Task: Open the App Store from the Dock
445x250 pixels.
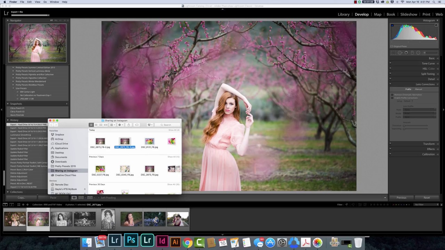Action: [x=270, y=242]
